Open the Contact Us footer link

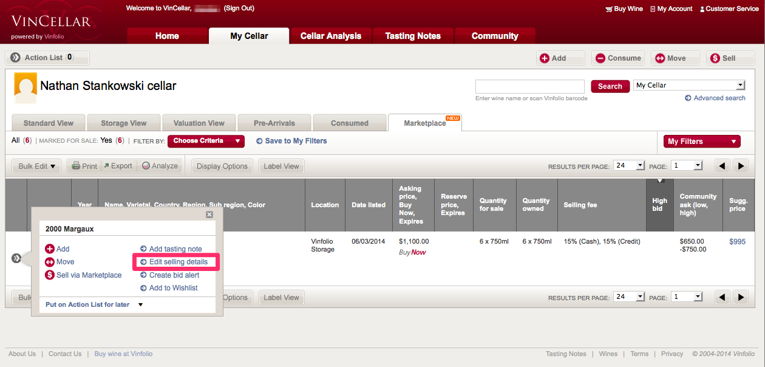pyautogui.click(x=65, y=354)
